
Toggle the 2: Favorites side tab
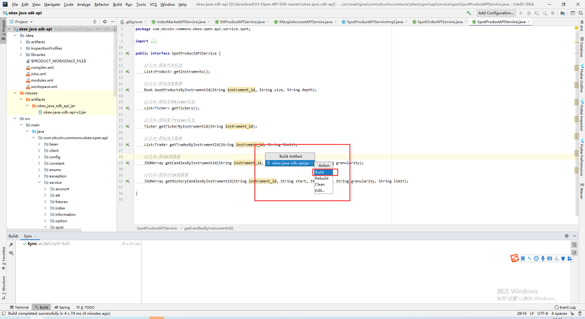tap(3, 258)
